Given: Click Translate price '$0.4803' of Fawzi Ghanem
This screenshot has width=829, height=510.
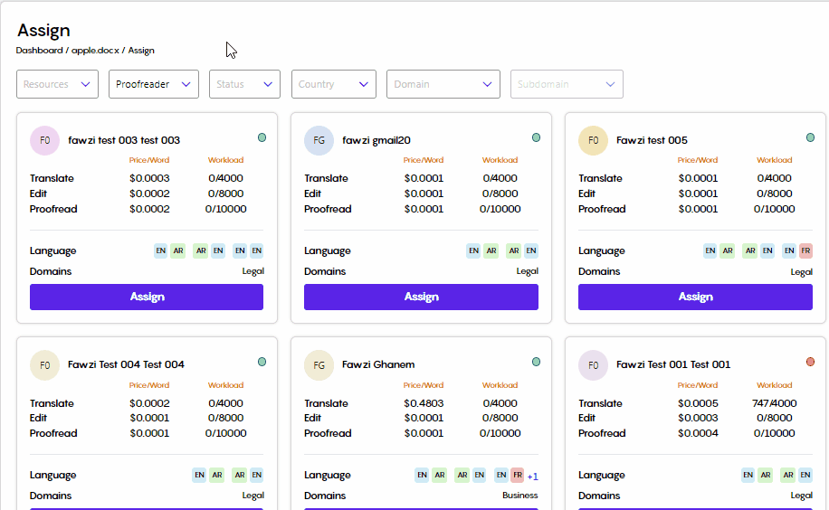Looking at the screenshot, I should (424, 403).
